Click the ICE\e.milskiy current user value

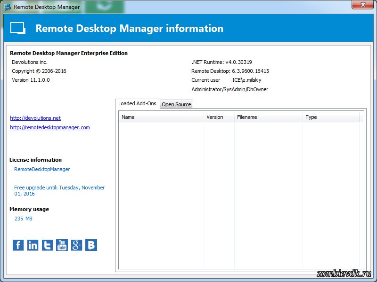click(x=246, y=80)
